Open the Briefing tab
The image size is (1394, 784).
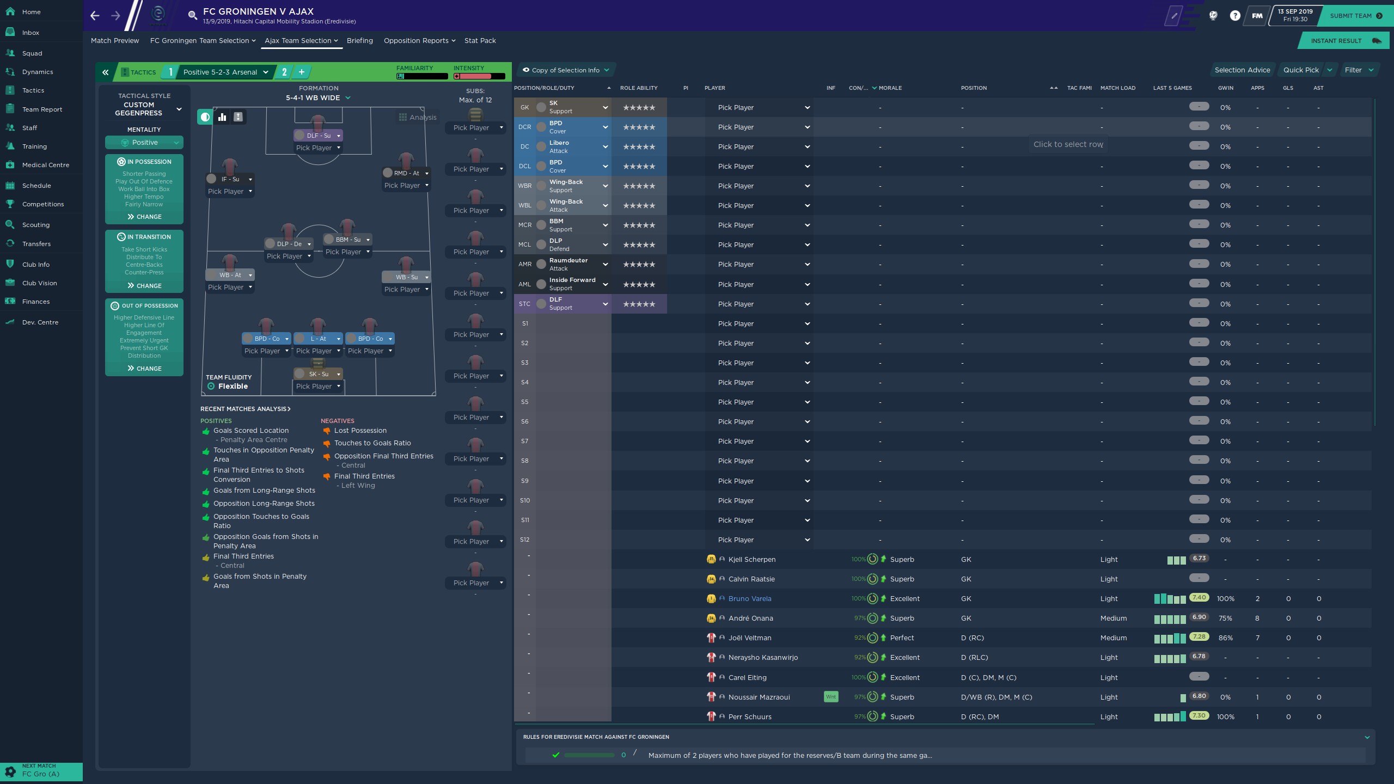point(359,41)
